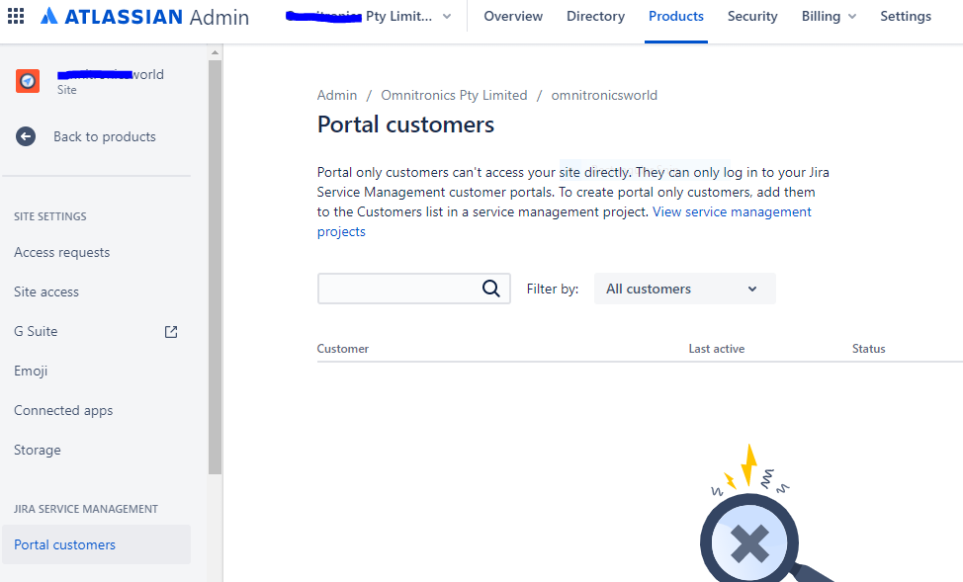963x582 pixels.
Task: Open the Settings tab
Action: coord(906,17)
